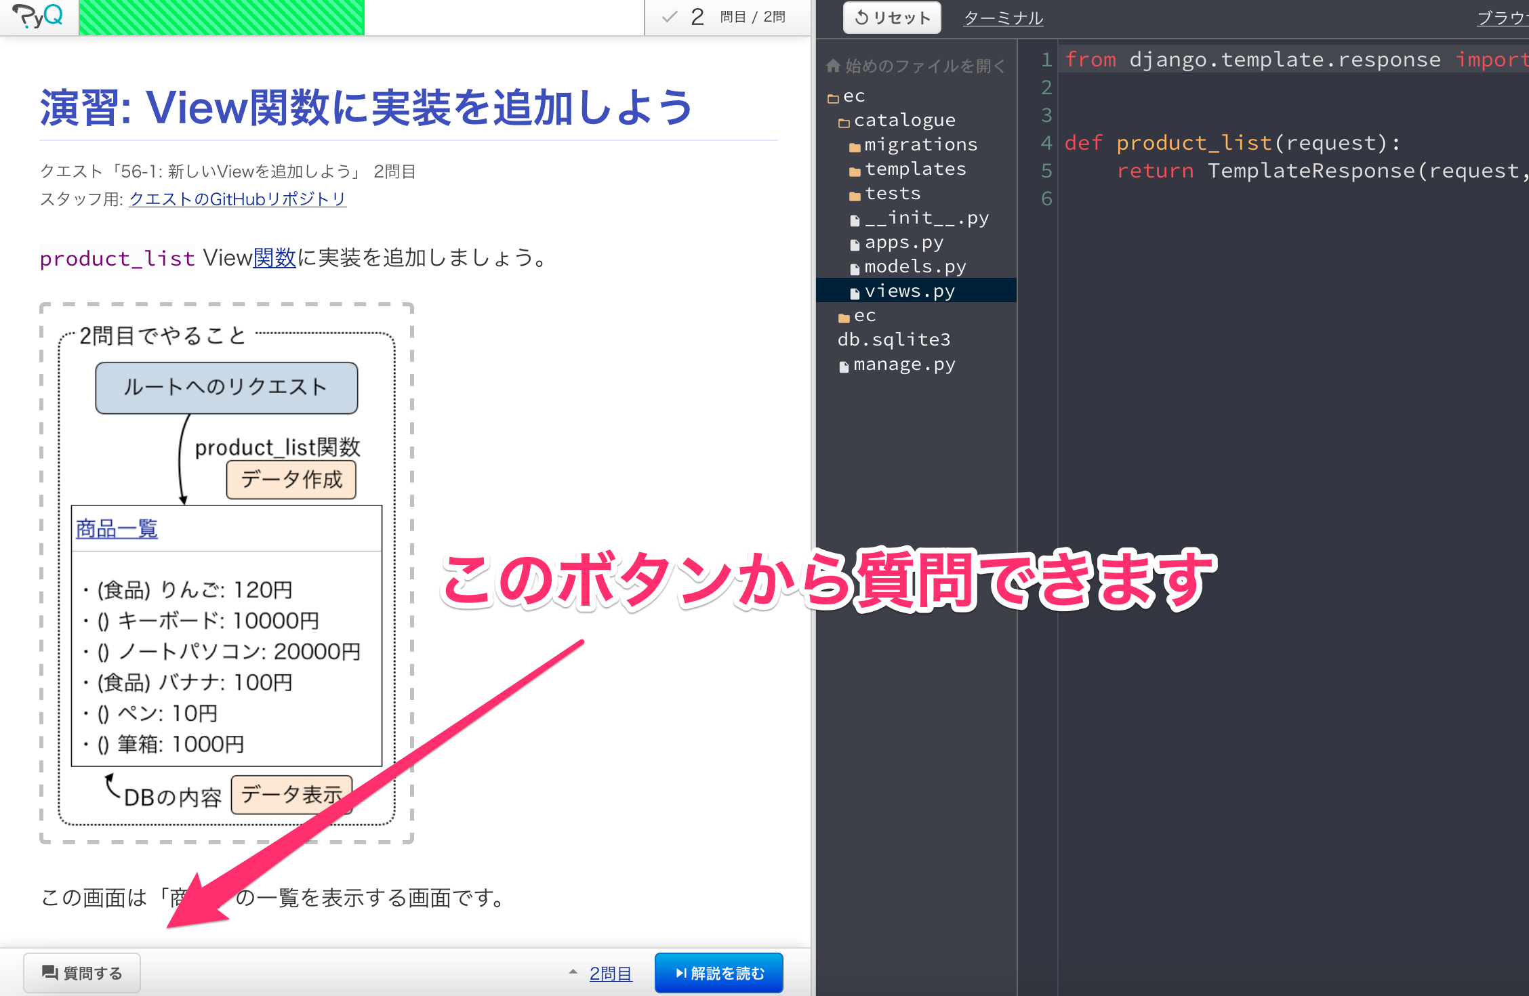Collapse the footer via the 2問目 caret
1529x996 pixels.
[573, 972]
